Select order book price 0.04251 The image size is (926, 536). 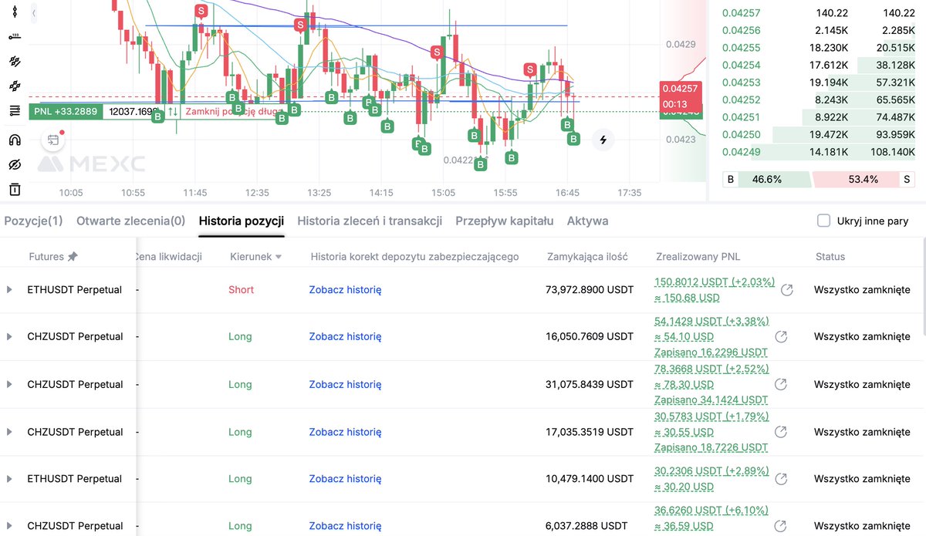(741, 117)
